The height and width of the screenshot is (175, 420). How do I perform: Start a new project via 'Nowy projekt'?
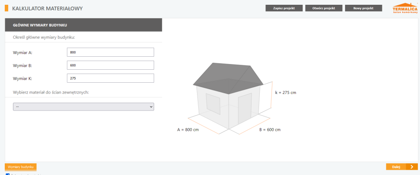tap(363, 8)
